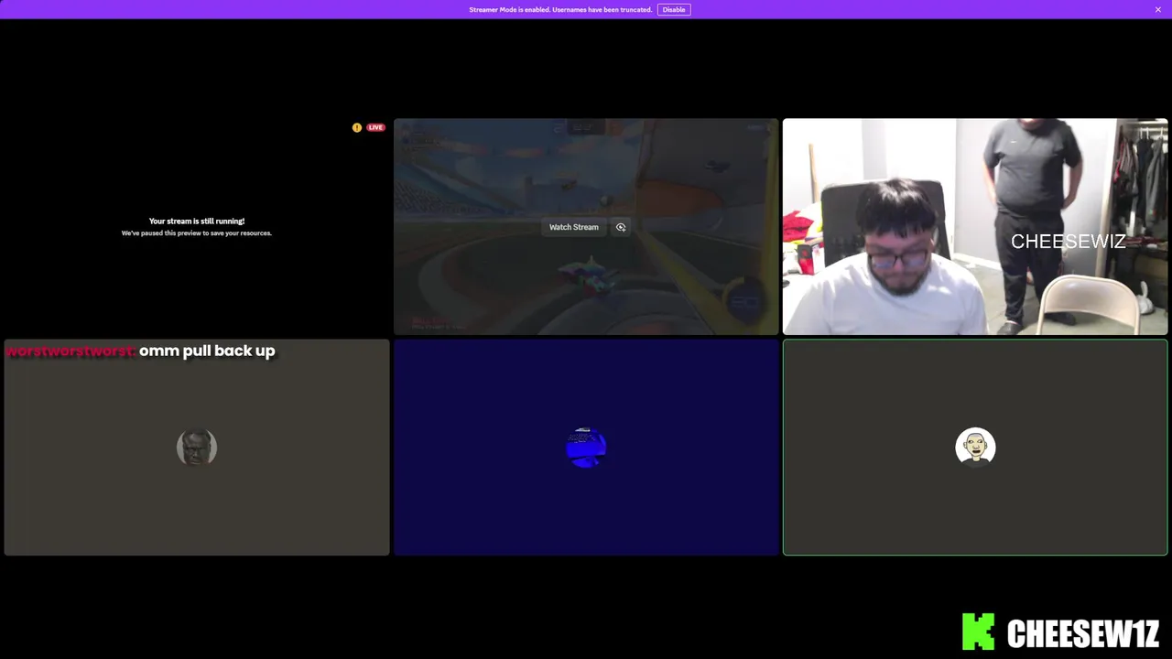Image resolution: width=1172 pixels, height=659 pixels.
Task: Click the 'Your stream is still running!' message
Action: 197,221
